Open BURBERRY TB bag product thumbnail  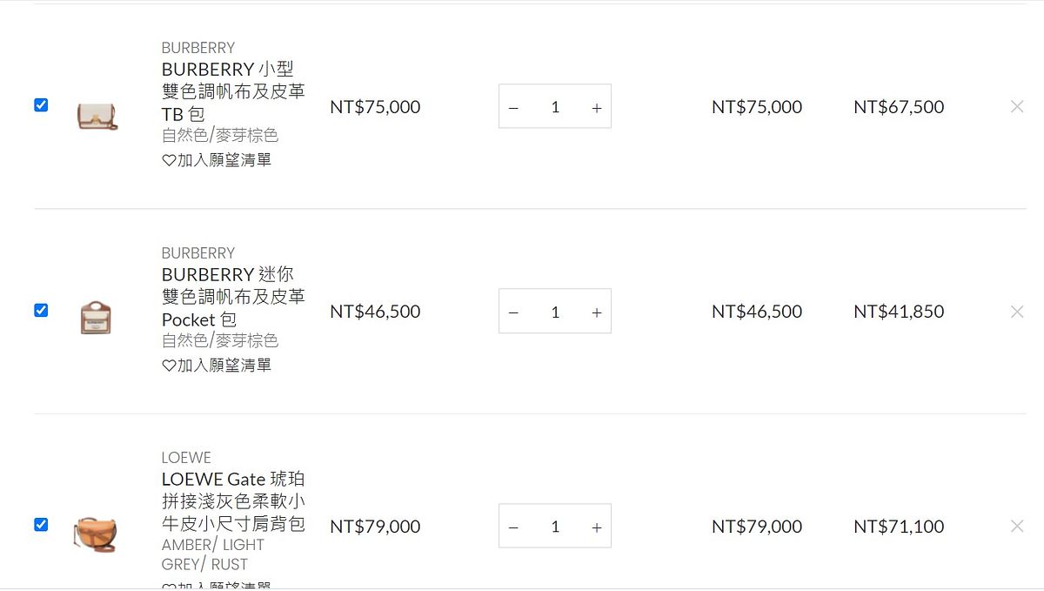[x=96, y=114]
